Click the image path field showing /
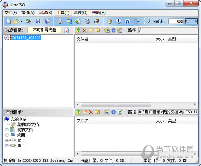Viewport: 201px width, 166px height. (x=168, y=30)
